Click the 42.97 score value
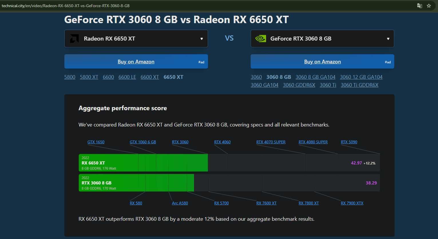 [356, 163]
